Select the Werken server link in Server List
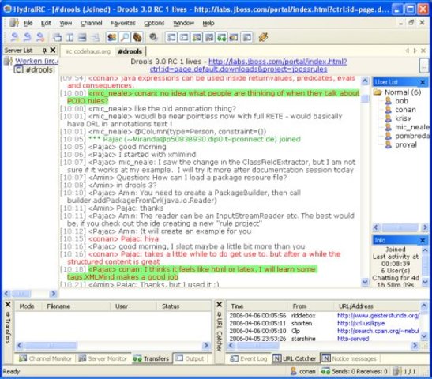This screenshot has width=432, height=379. pos(36,61)
